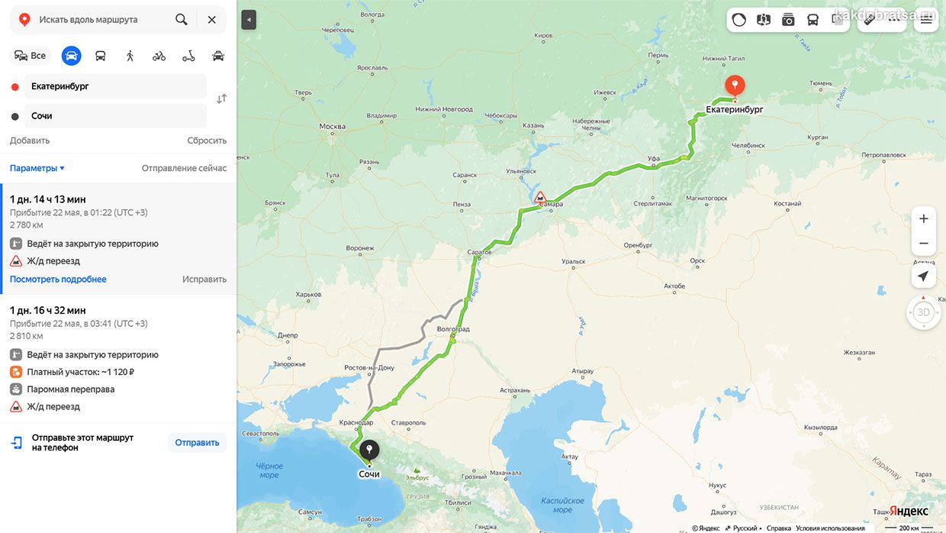Zoom in with plus button

[923, 219]
